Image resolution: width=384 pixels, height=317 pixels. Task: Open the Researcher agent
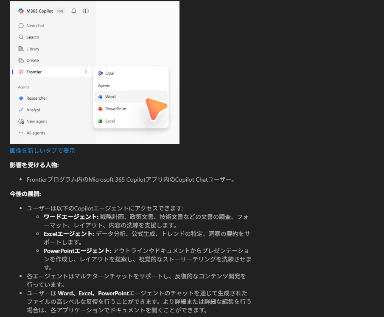coord(36,98)
